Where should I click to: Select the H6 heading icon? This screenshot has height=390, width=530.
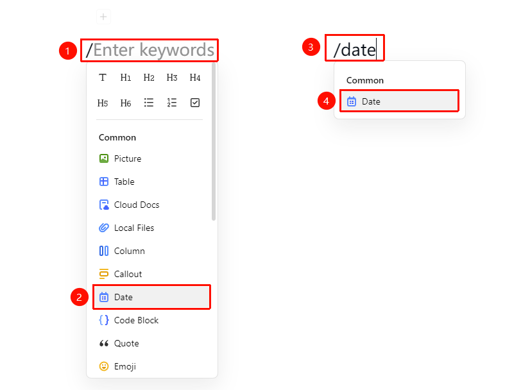click(x=126, y=103)
